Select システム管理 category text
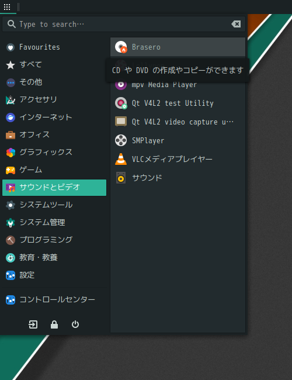Screen dimensions: 292x380 click(x=43, y=223)
